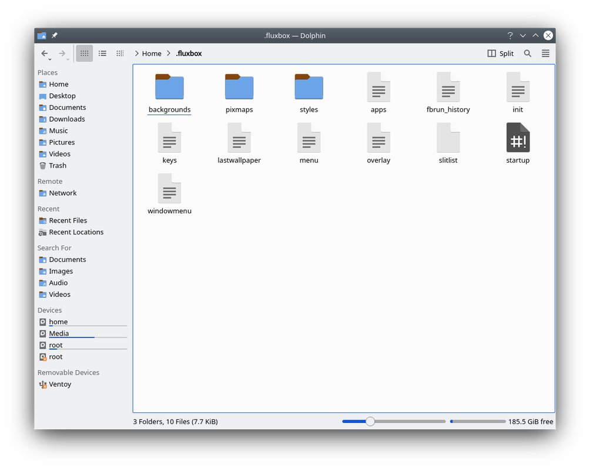Image resolution: width=590 pixels, height=470 pixels.
Task: Search for Videos under Search For
Action: pos(83,295)
